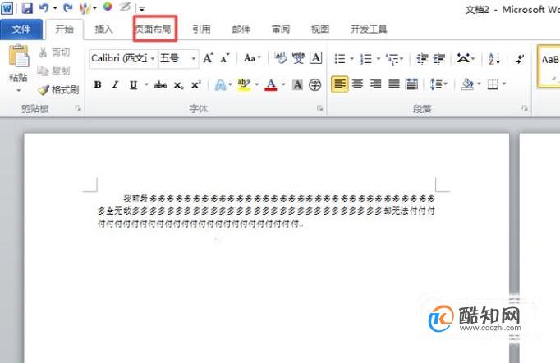
Task: Toggle italic formatting
Action: pos(115,84)
